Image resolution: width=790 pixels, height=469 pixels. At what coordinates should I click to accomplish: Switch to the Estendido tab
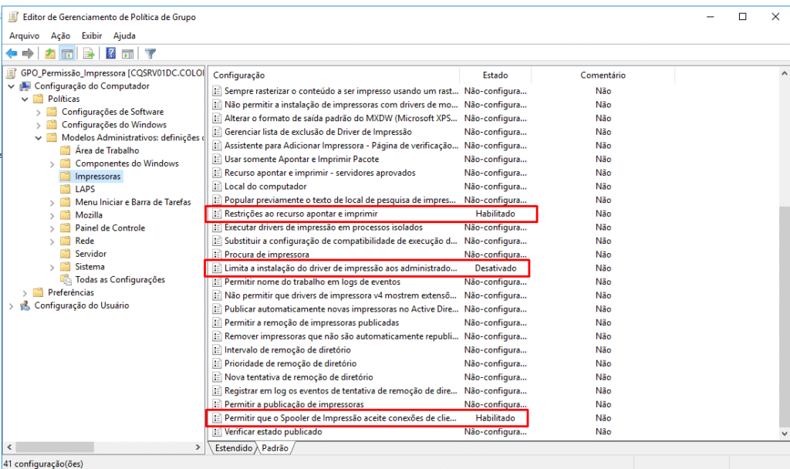pyautogui.click(x=234, y=447)
